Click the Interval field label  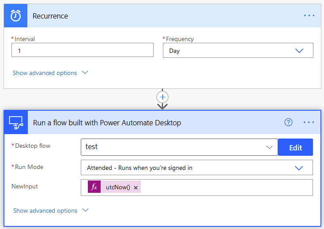(25, 39)
